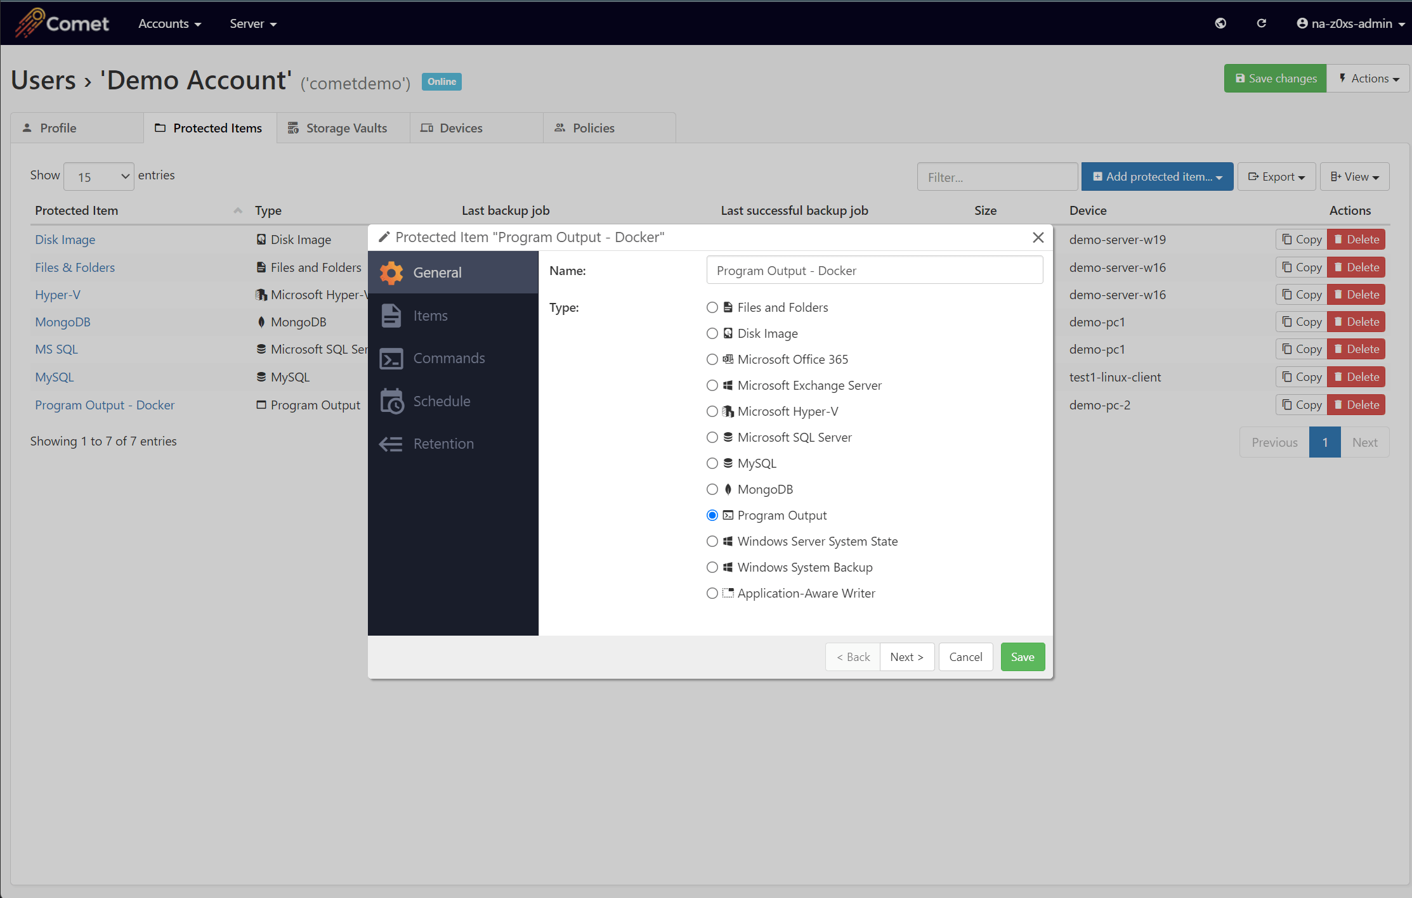Open the MongoDB protected item link
Image resolution: width=1412 pixels, height=898 pixels.
[63, 322]
